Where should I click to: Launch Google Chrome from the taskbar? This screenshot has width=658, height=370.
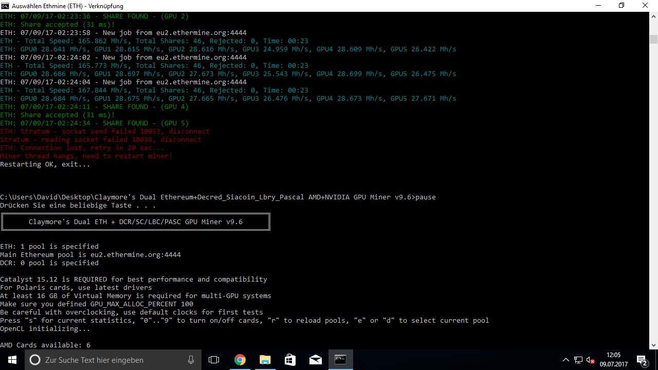240,360
